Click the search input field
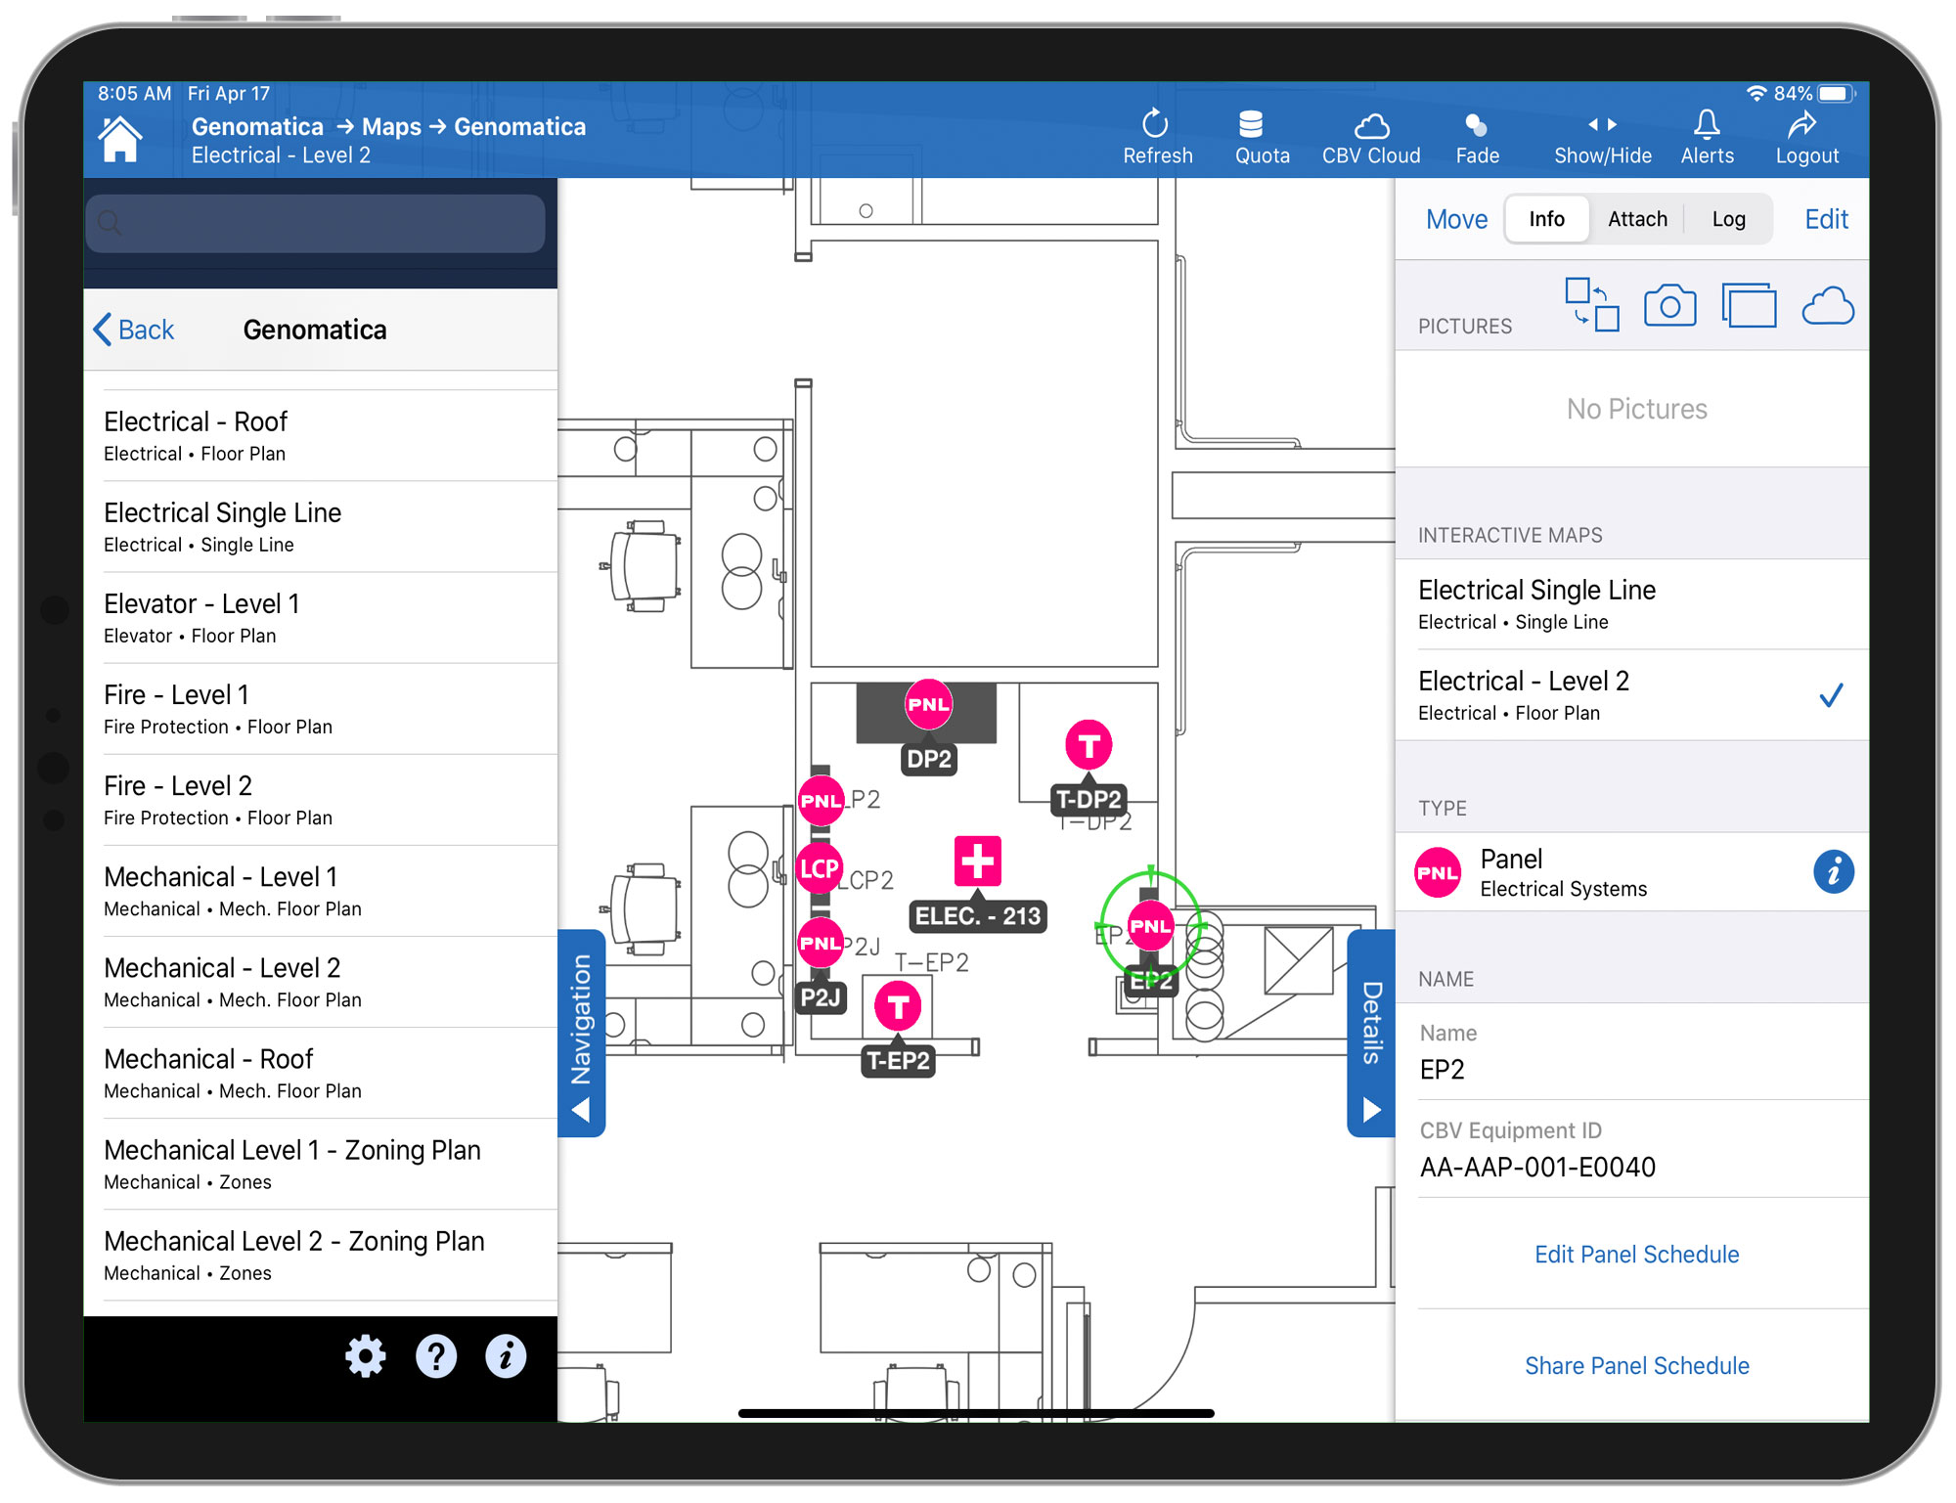 click(x=316, y=224)
